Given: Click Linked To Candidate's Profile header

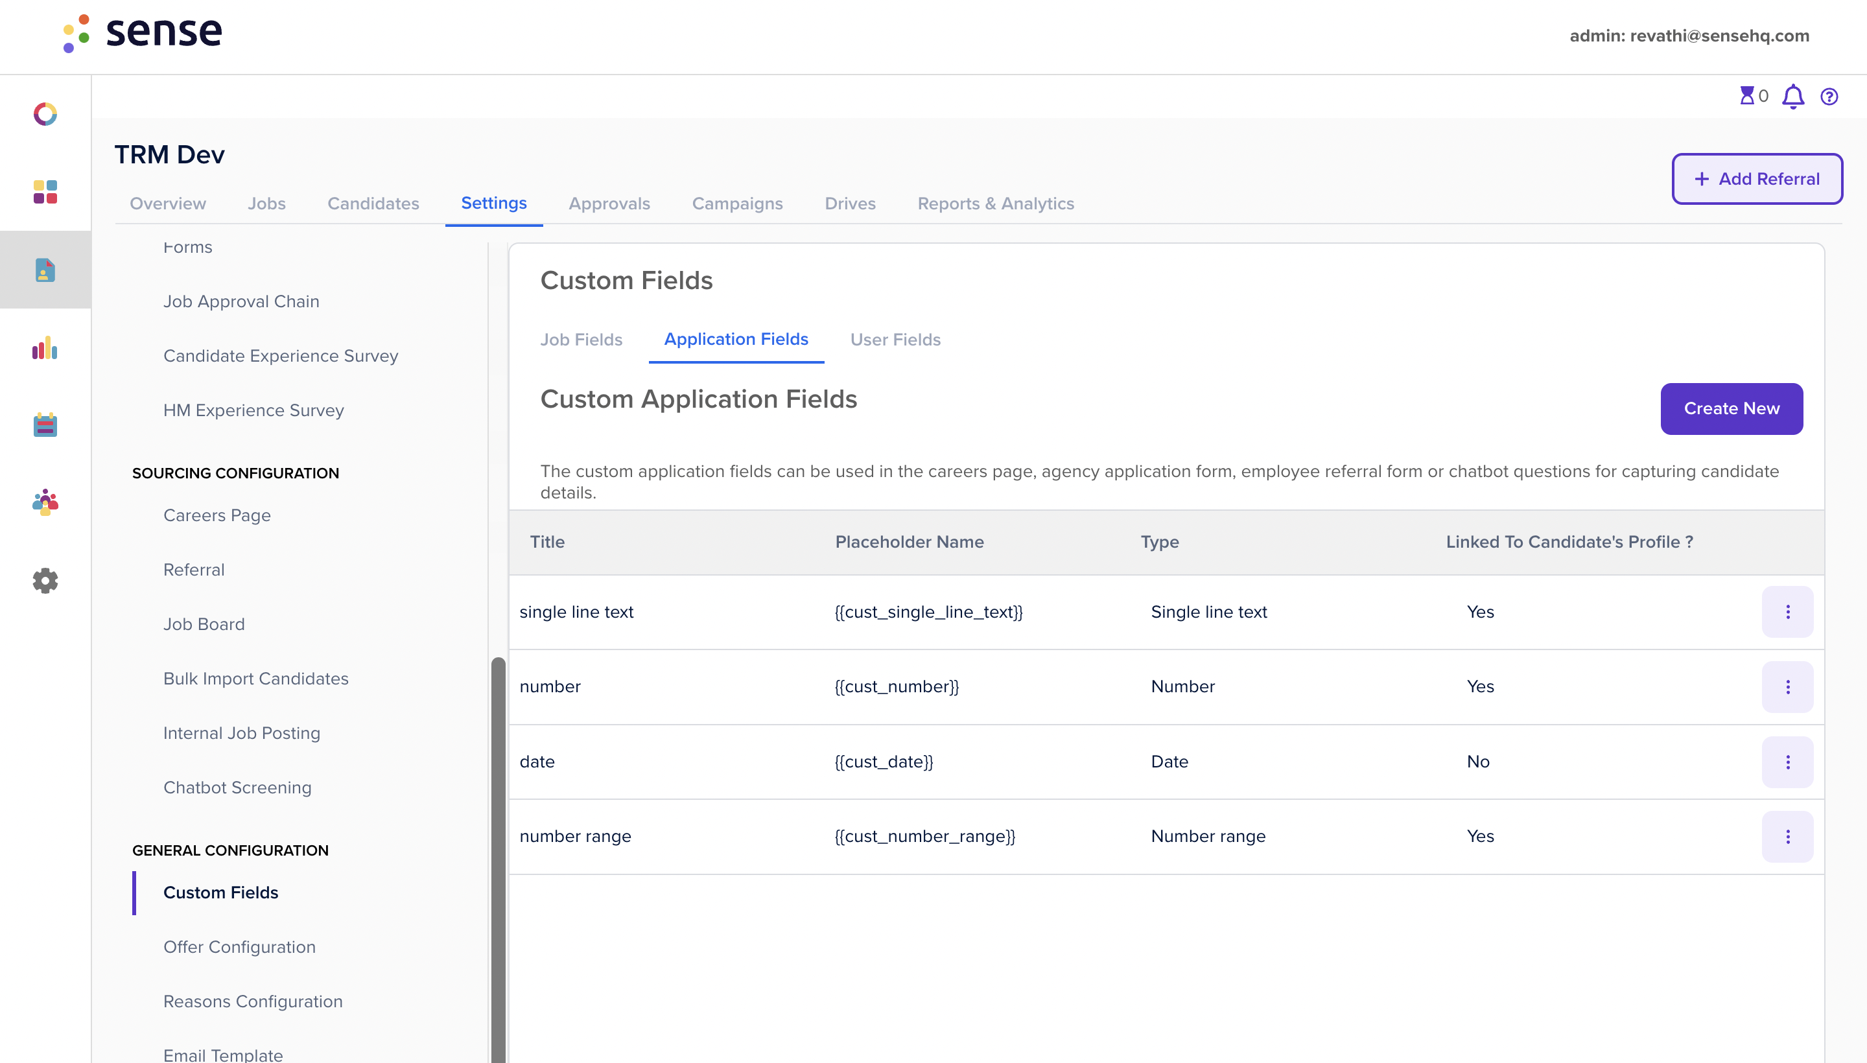Looking at the screenshot, I should click(x=1569, y=542).
